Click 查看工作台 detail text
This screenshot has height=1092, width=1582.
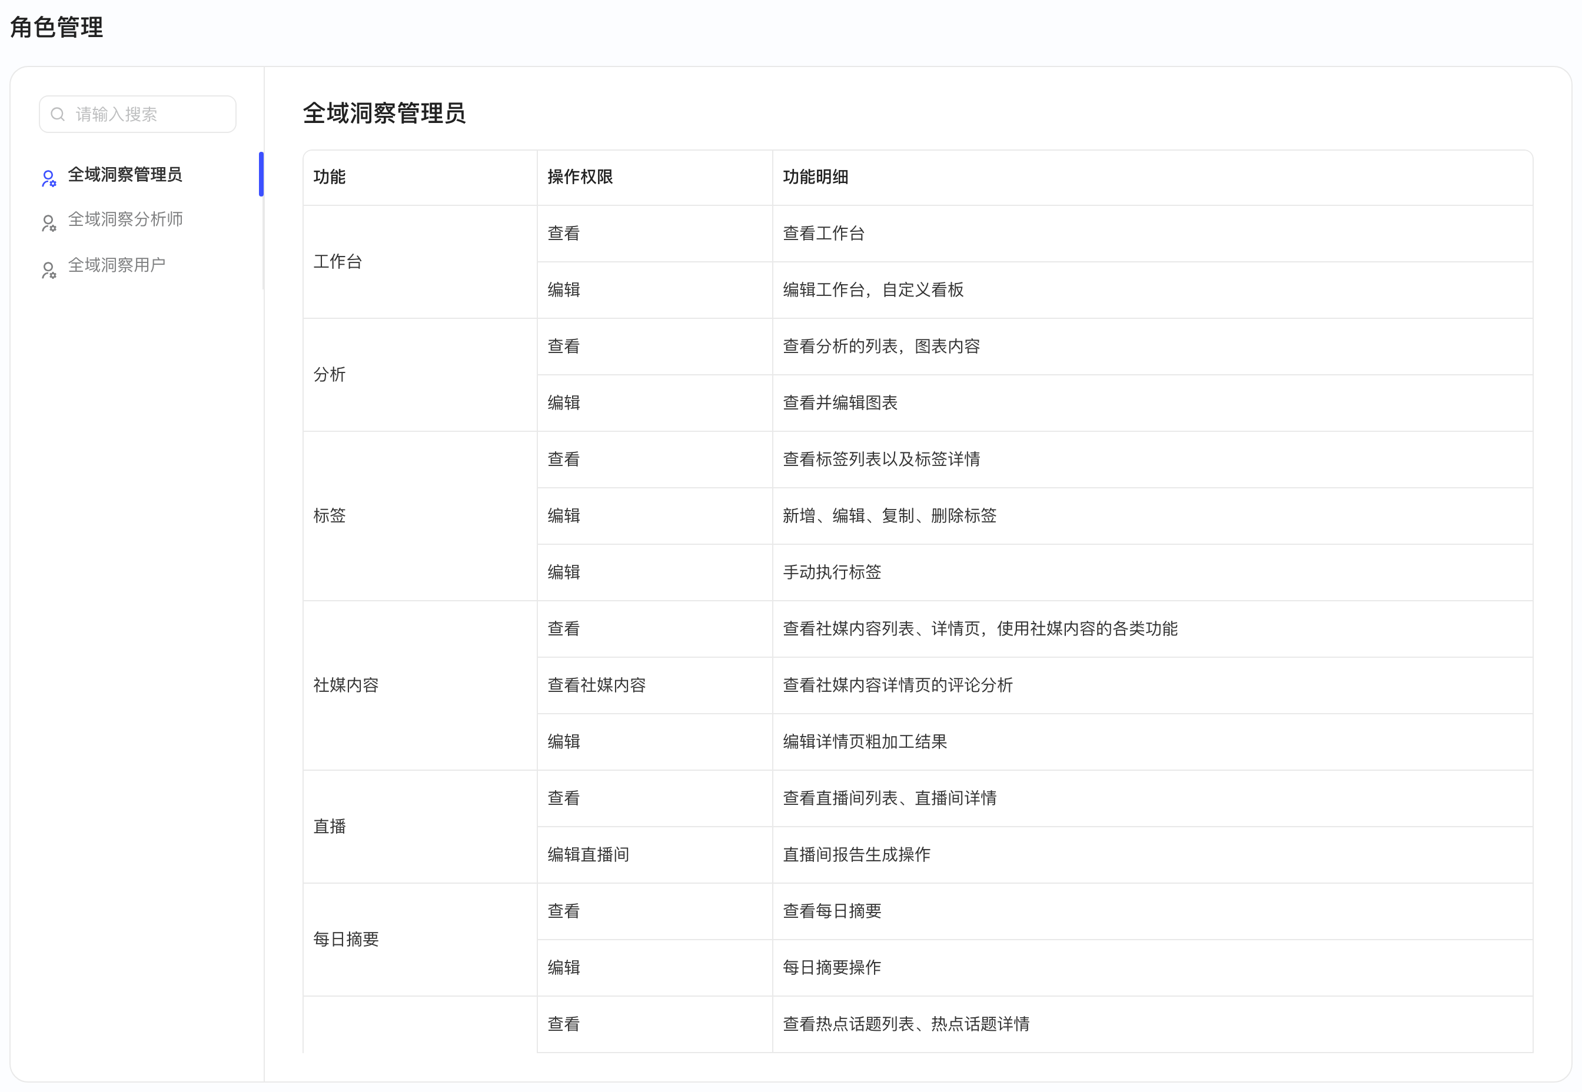pyautogui.click(x=824, y=234)
